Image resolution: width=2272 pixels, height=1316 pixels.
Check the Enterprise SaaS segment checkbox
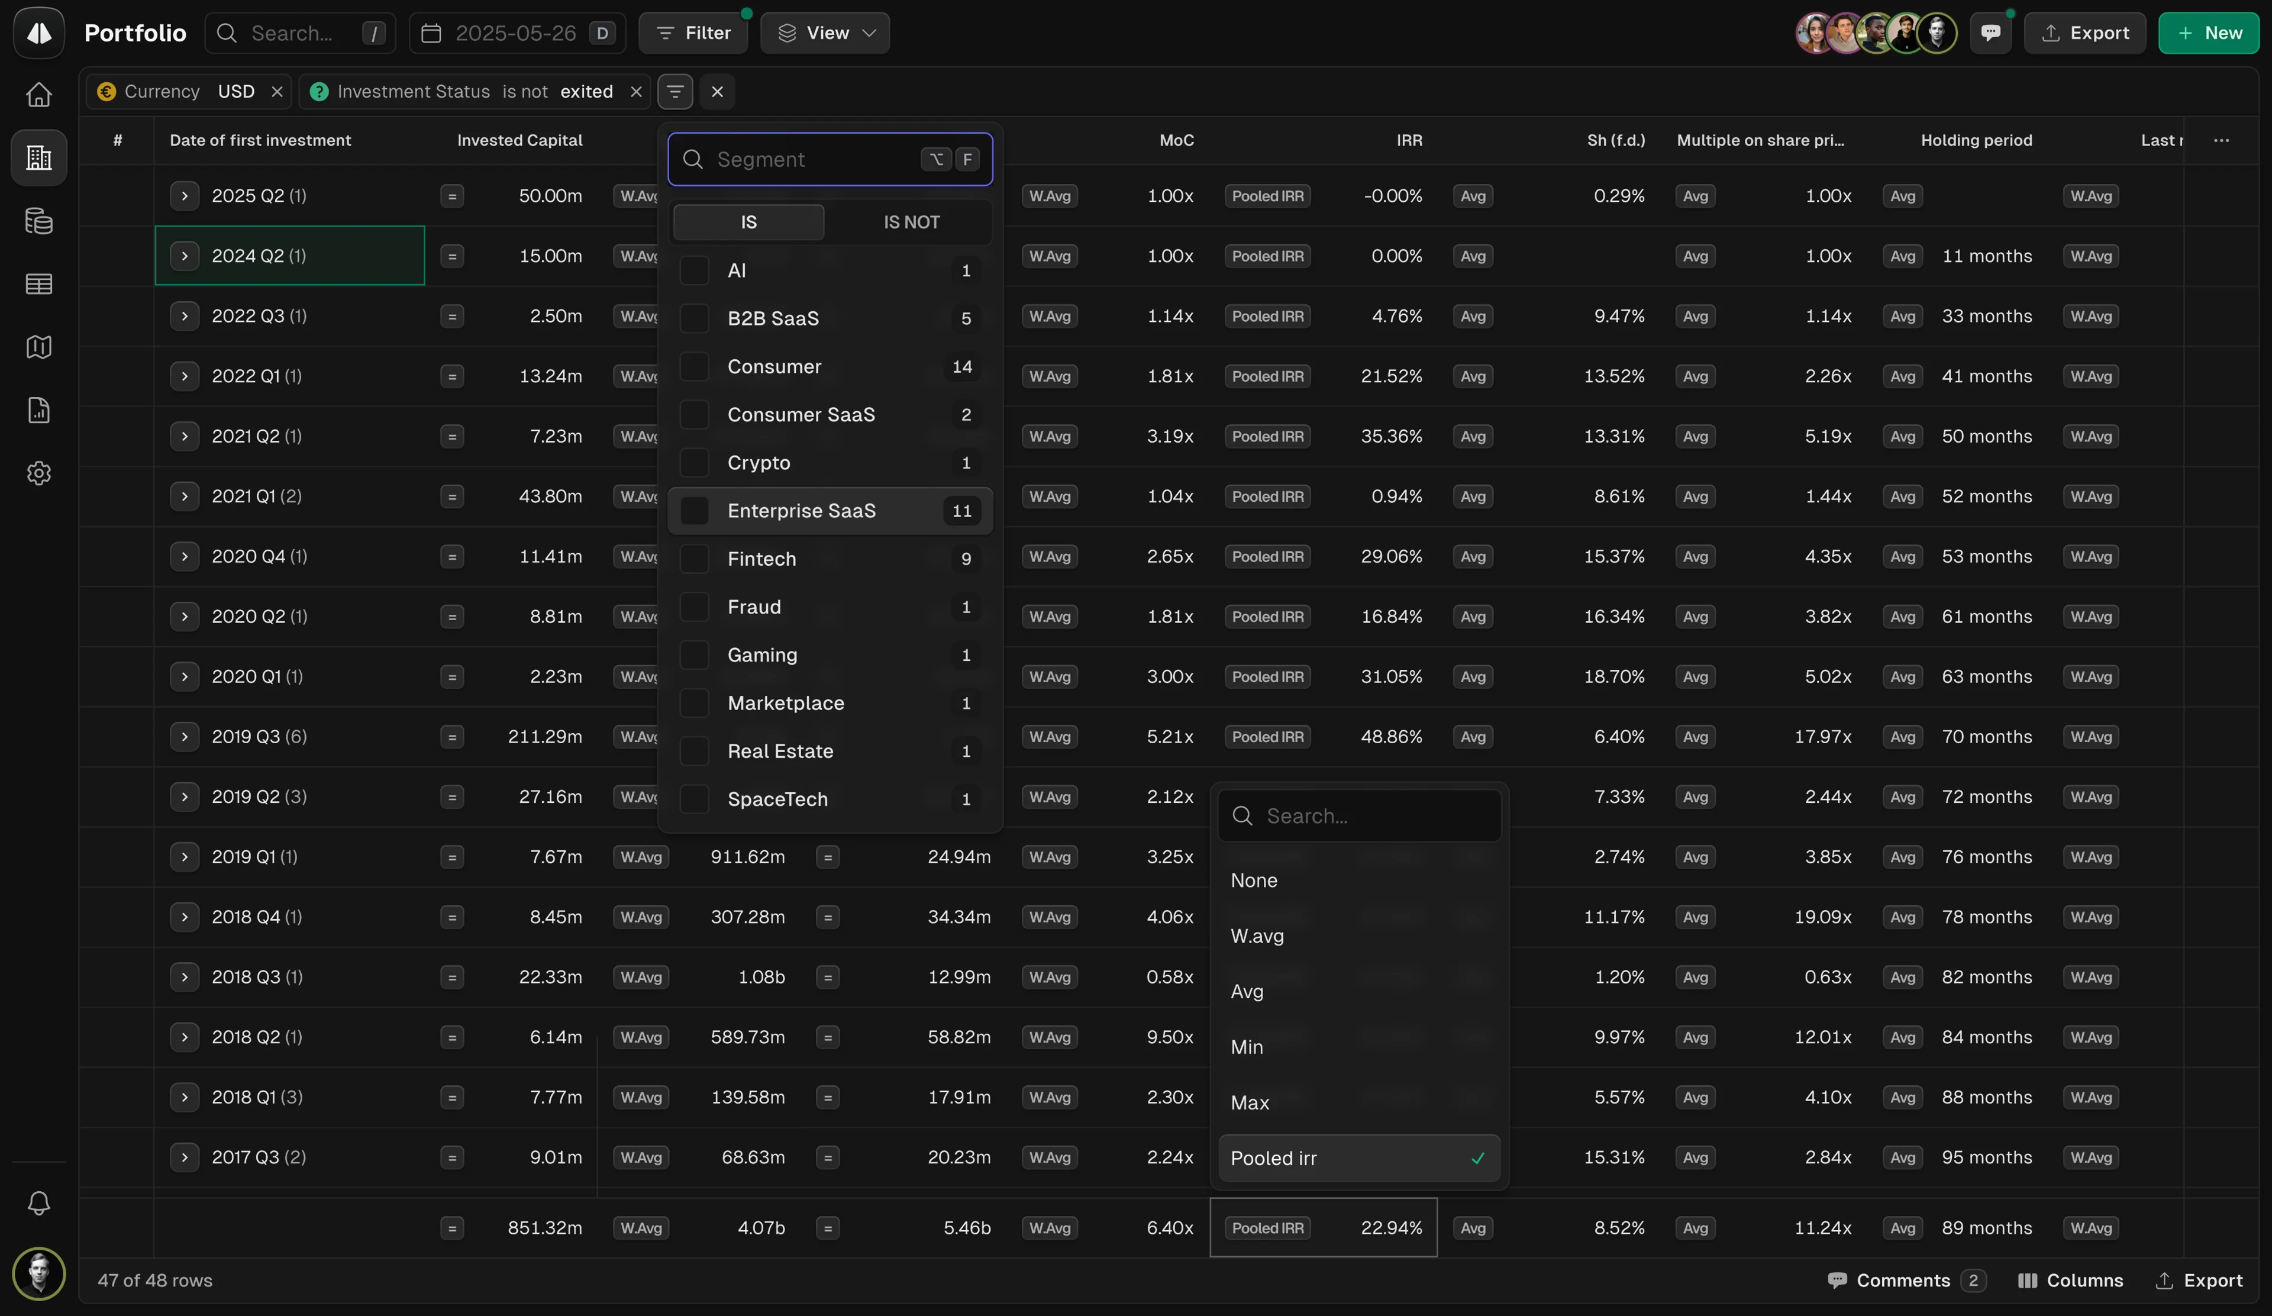tap(694, 511)
